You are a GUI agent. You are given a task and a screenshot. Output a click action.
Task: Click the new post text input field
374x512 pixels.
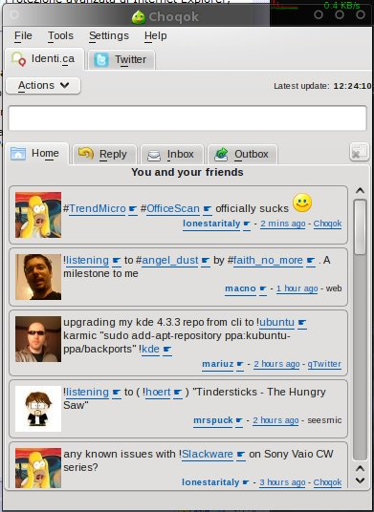pos(187,117)
